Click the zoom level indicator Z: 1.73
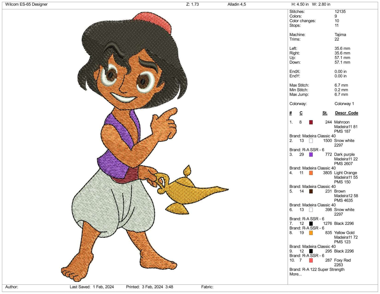 [191, 4]
